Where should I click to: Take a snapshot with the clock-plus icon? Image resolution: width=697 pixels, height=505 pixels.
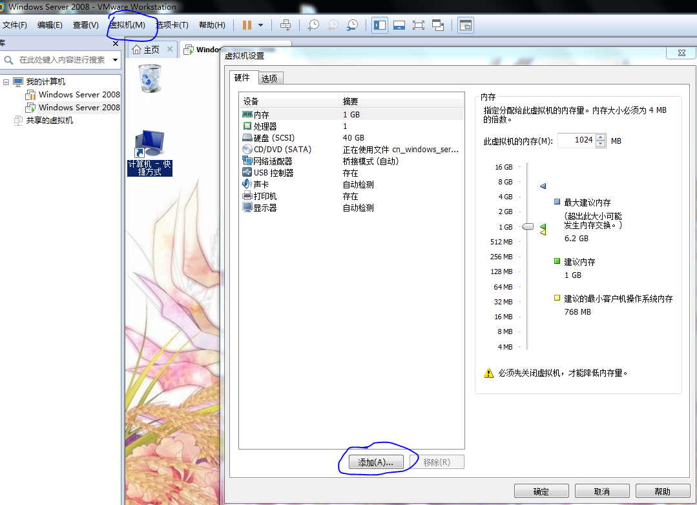click(x=313, y=25)
